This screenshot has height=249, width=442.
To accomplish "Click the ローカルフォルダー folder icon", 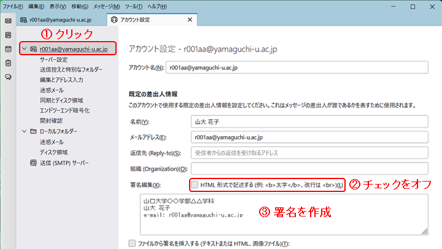I will [33, 131].
